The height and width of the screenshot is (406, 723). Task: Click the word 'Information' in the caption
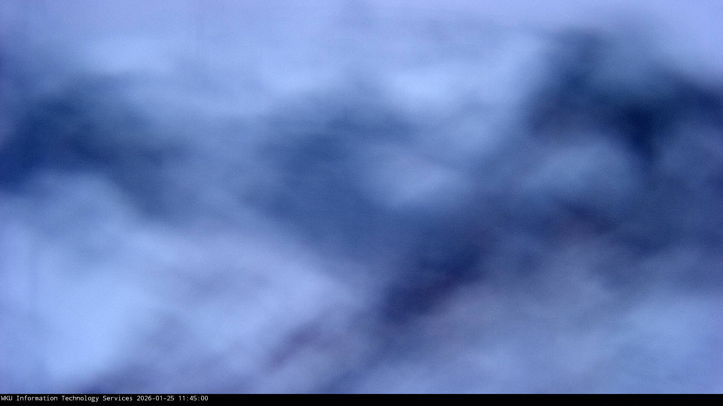point(37,398)
